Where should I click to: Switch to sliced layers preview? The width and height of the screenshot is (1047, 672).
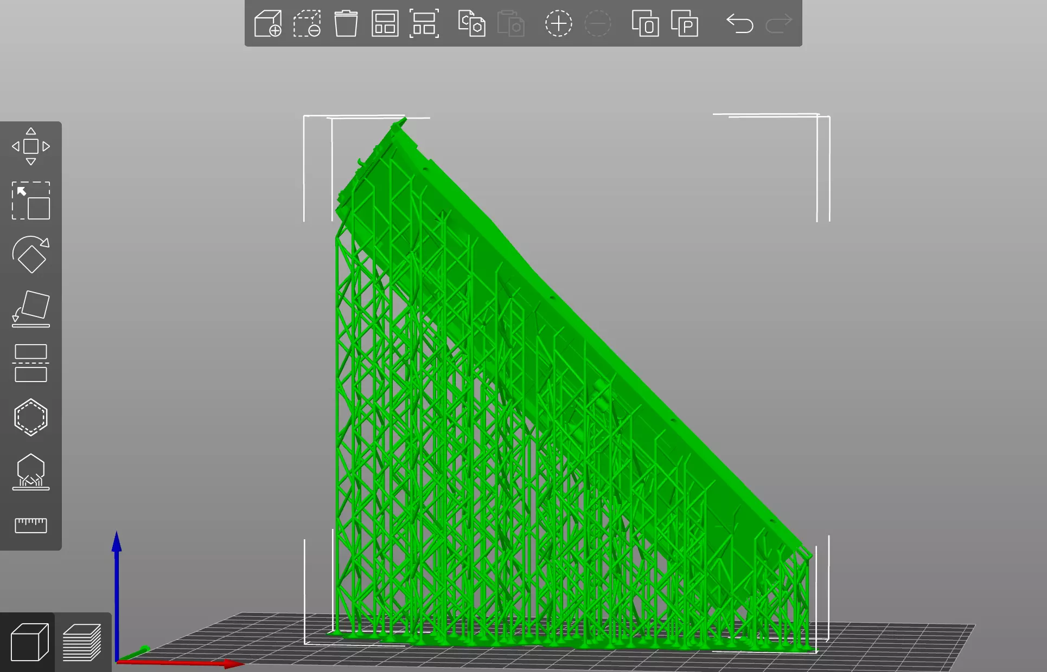point(82,642)
